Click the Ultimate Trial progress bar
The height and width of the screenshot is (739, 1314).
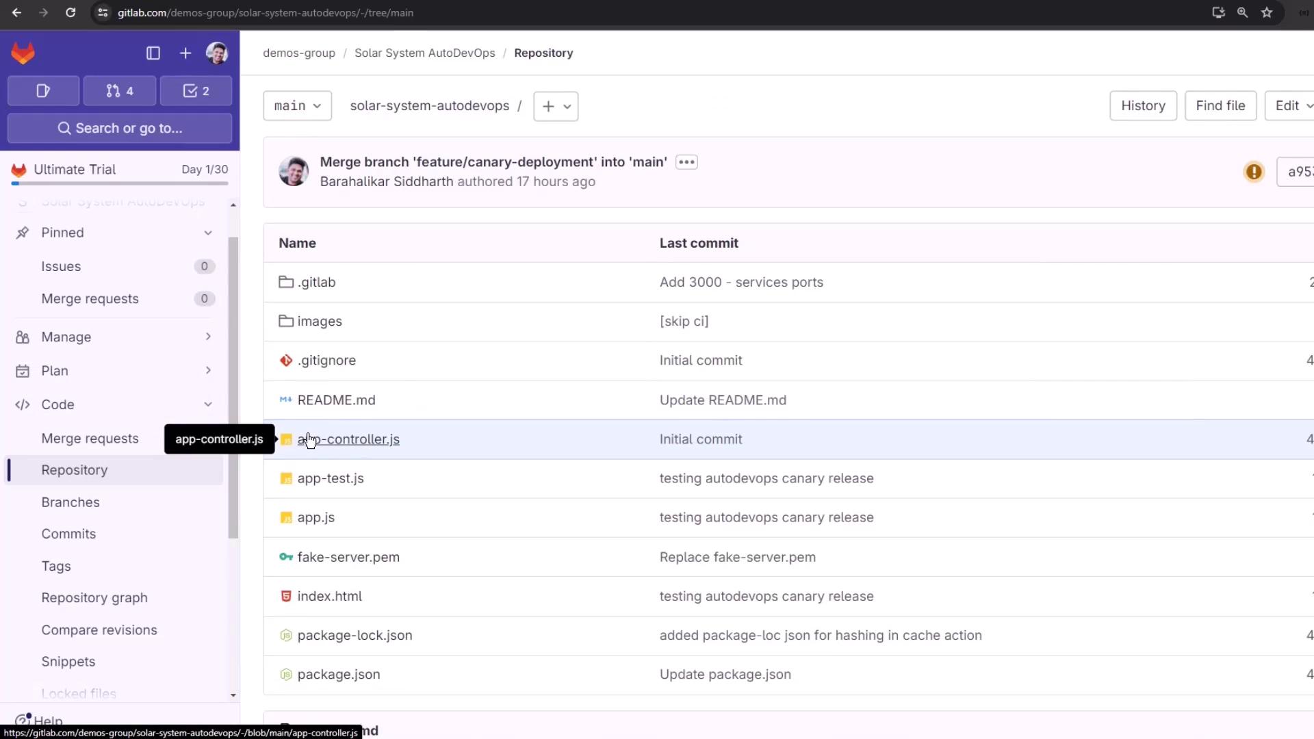click(x=120, y=183)
